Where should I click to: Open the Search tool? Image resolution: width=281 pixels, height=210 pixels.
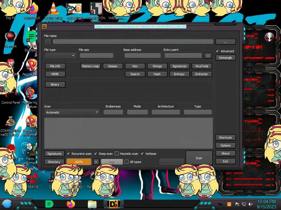click(x=135, y=74)
